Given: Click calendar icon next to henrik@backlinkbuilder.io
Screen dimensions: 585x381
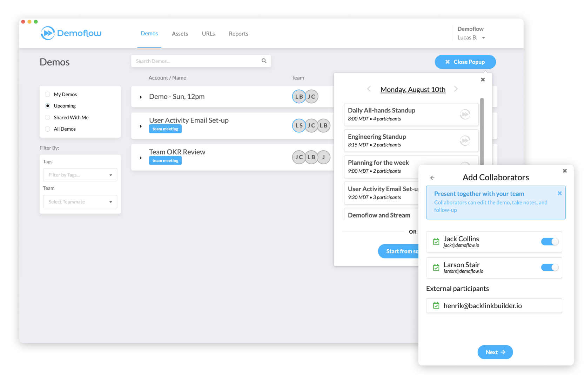Looking at the screenshot, I should (x=436, y=306).
